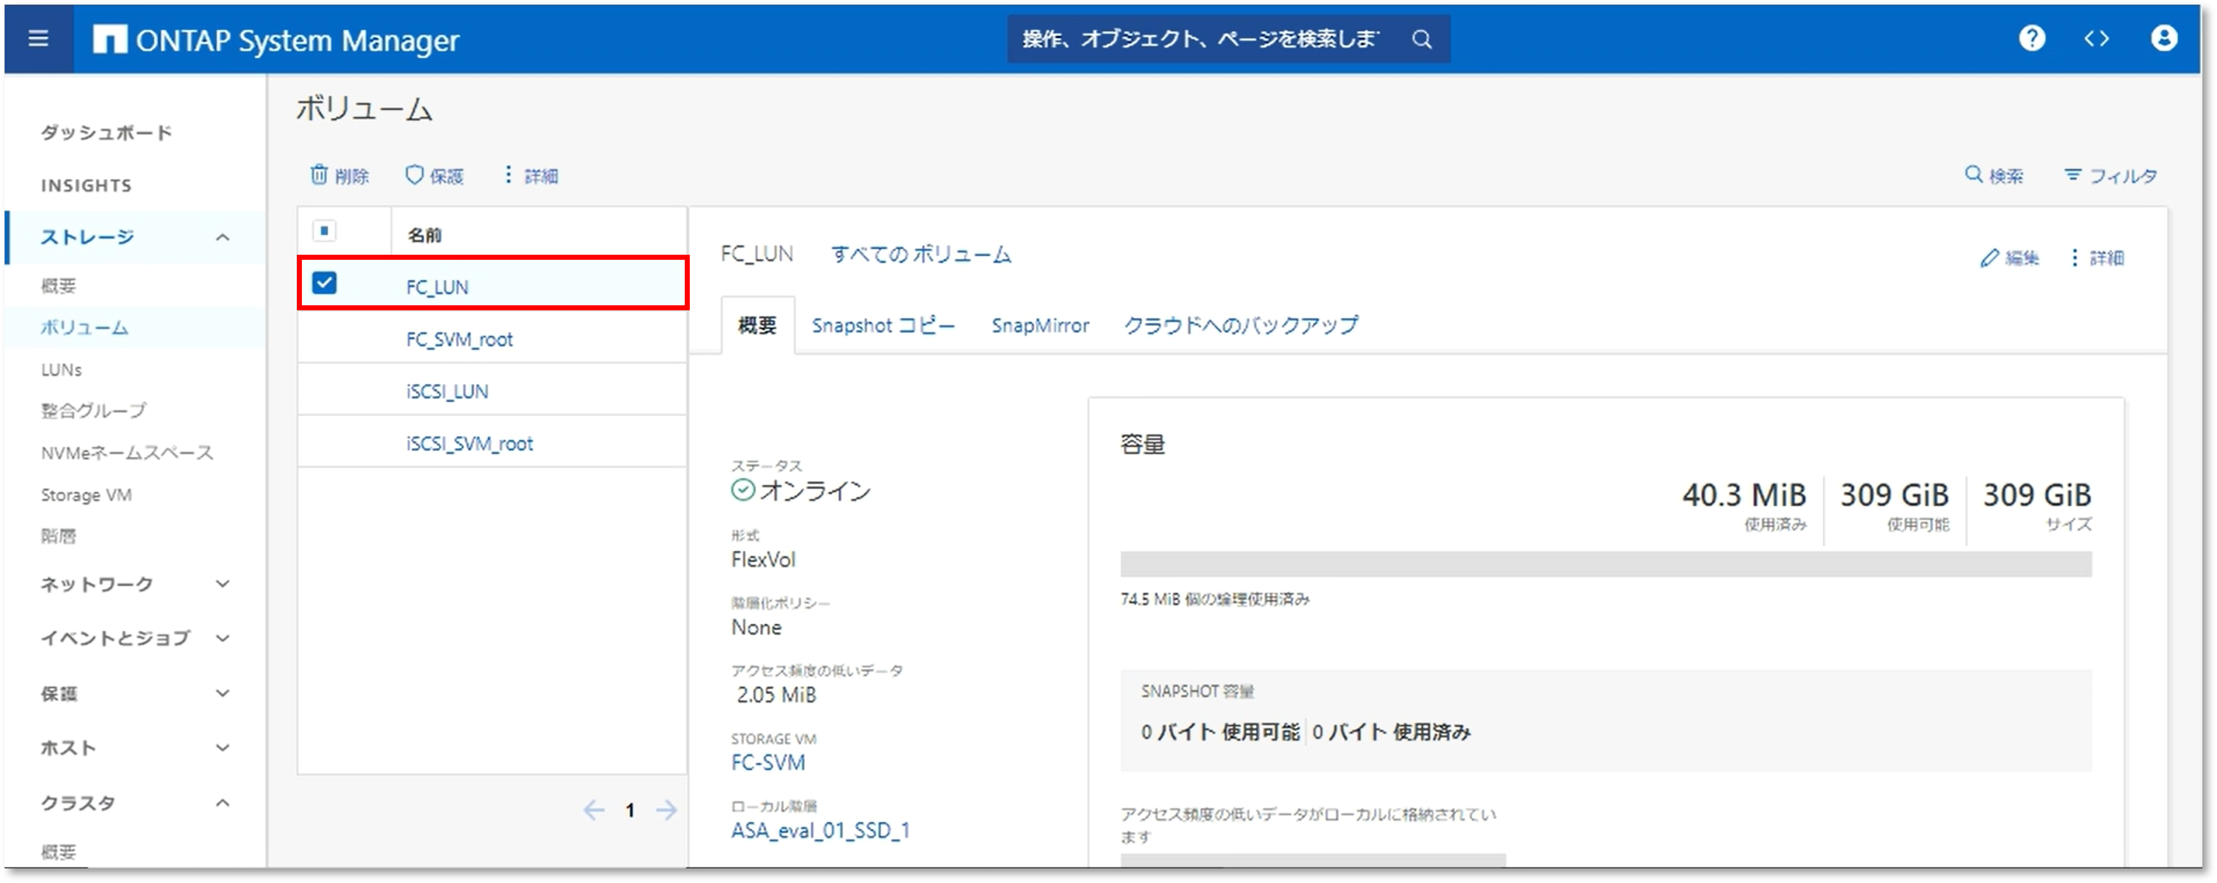Click the すべての ボリューム link
This screenshot has height=883, width=2217.
[921, 255]
